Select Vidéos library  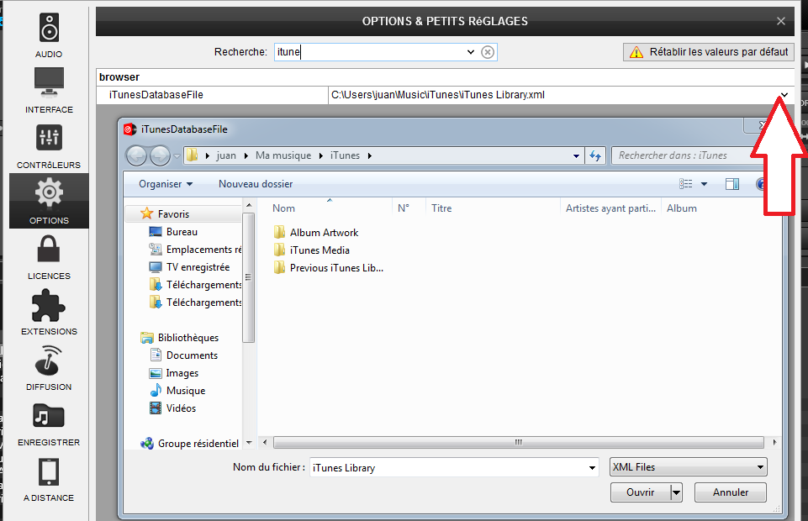coord(173,408)
